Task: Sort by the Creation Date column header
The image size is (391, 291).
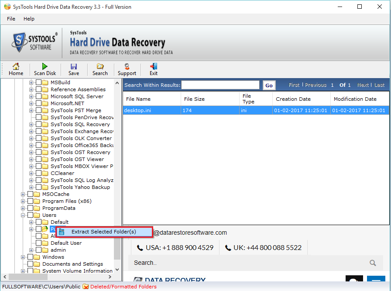Action: pyautogui.click(x=302, y=99)
